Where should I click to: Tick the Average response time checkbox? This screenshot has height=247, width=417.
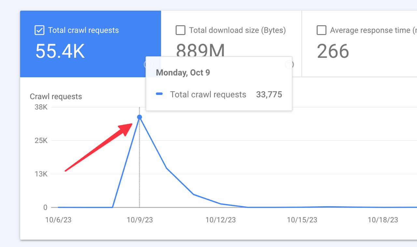tap(322, 30)
